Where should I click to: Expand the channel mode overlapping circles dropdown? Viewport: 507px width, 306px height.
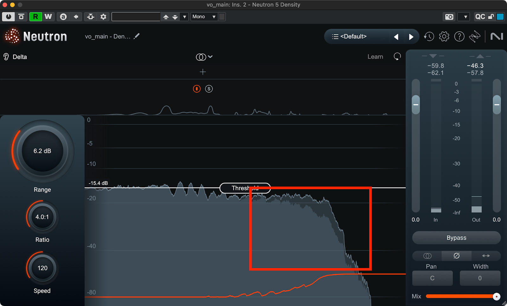pyautogui.click(x=204, y=57)
